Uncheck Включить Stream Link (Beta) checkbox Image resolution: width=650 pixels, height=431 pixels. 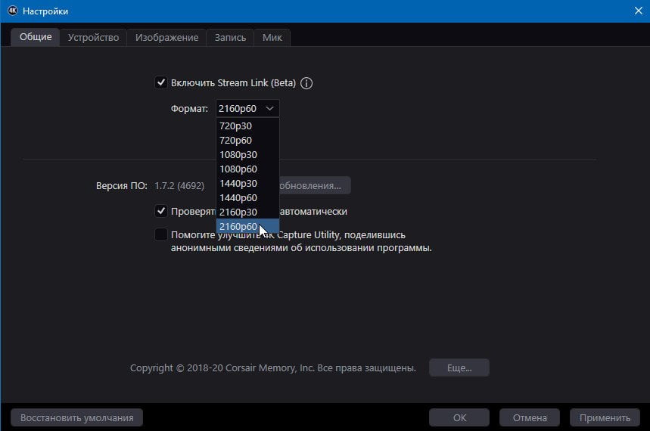(x=161, y=82)
